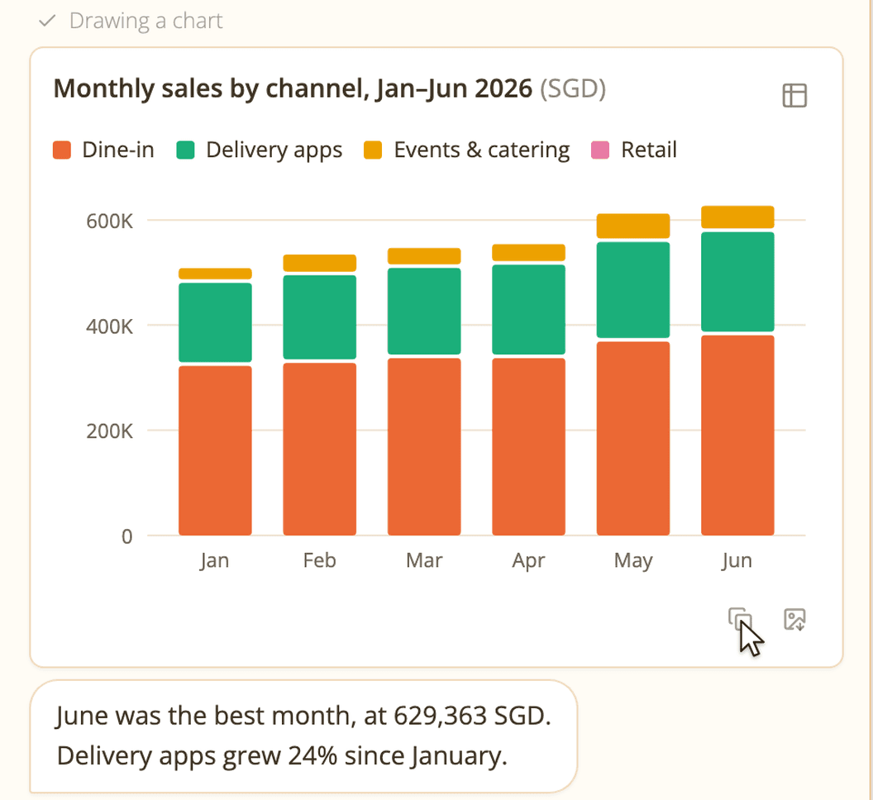Click the 'June was the best month' message
The image size is (873, 800).
303,716
